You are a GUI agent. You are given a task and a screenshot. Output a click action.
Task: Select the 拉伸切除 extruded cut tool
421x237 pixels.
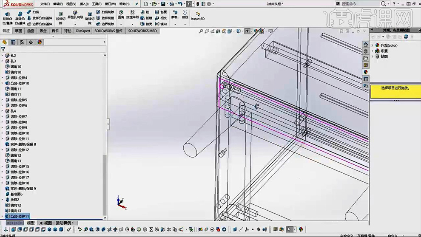[61, 18]
